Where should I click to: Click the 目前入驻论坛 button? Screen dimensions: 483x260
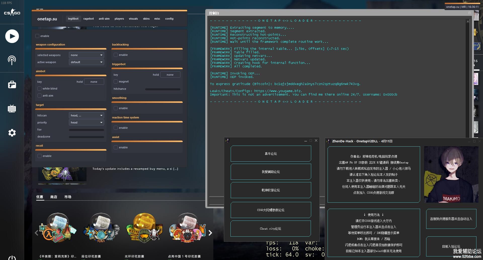(x=451, y=246)
